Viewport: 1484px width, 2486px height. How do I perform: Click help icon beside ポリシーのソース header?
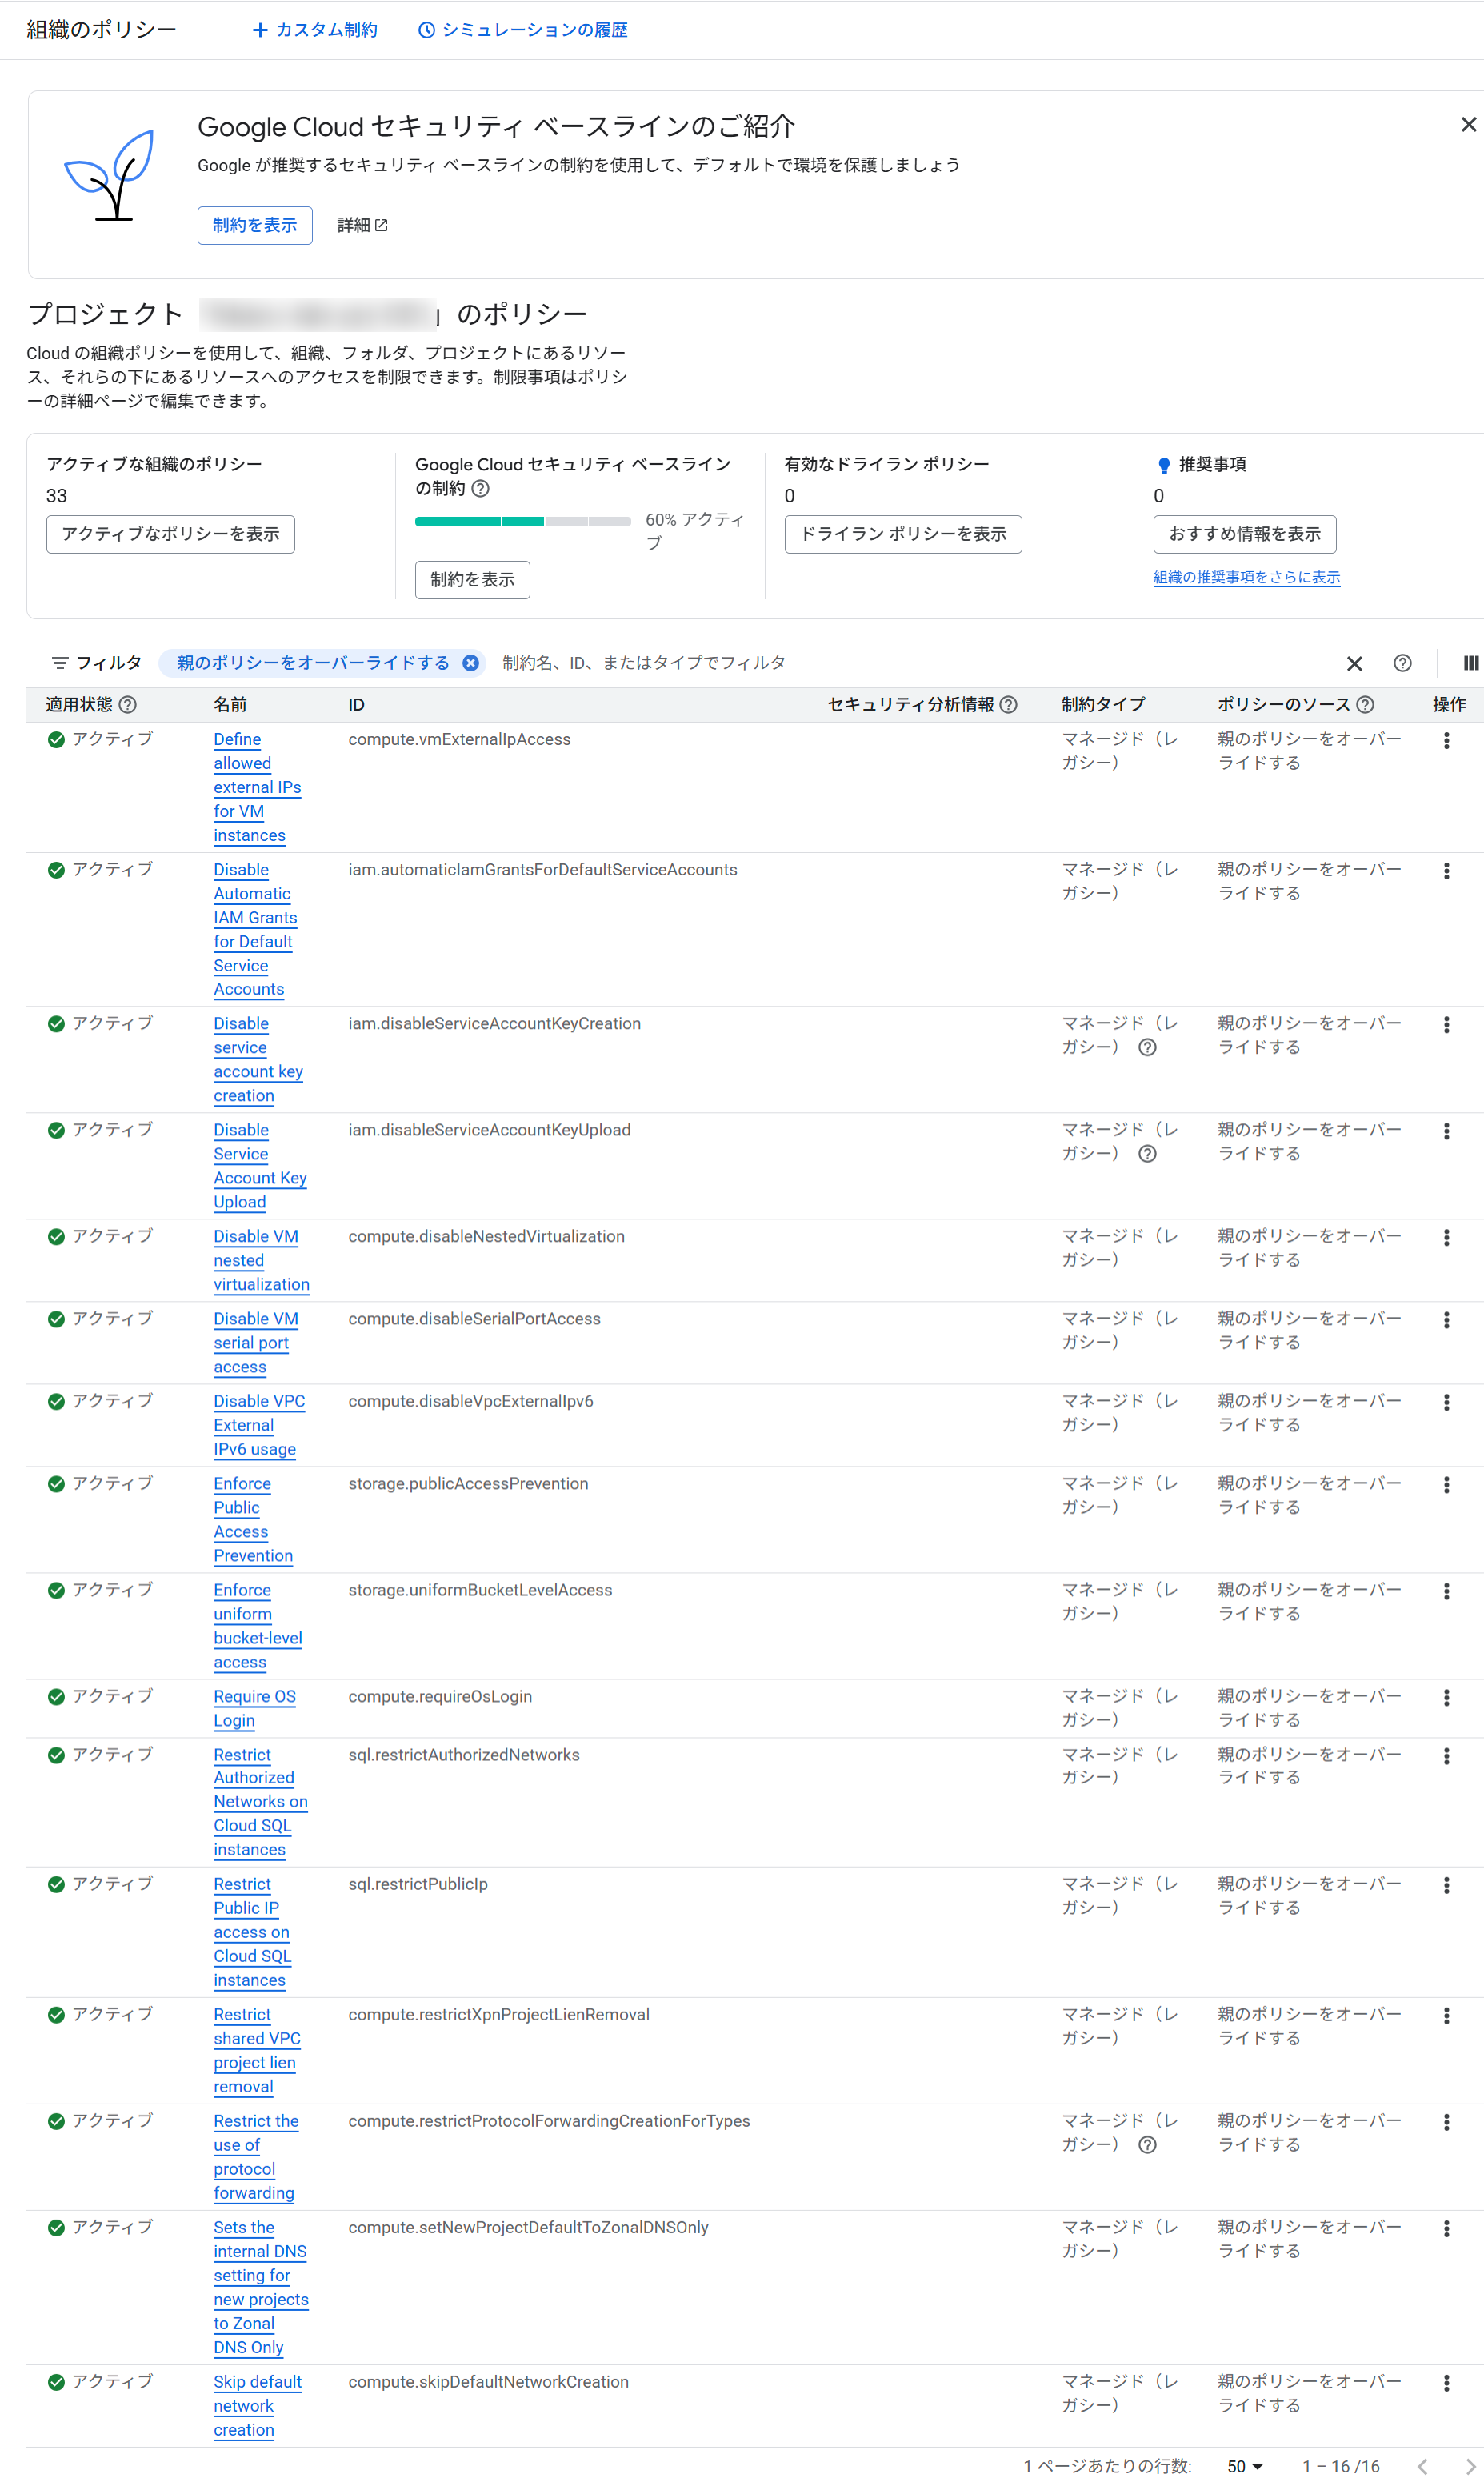[x=1365, y=705]
